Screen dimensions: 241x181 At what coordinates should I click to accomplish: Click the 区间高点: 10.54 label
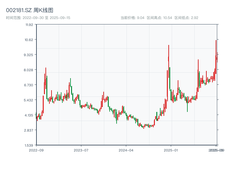(159, 18)
